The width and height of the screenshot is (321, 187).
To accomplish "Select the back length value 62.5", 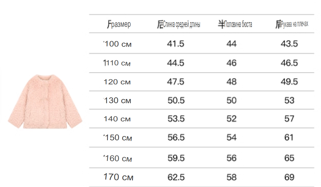I will point(176,177).
